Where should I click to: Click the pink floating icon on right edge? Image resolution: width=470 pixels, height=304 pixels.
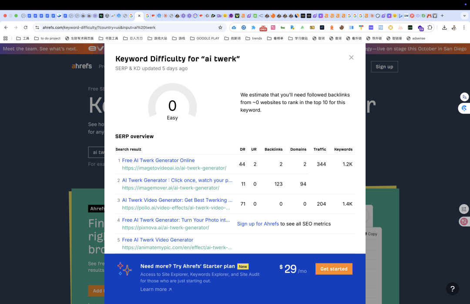(x=464, y=222)
